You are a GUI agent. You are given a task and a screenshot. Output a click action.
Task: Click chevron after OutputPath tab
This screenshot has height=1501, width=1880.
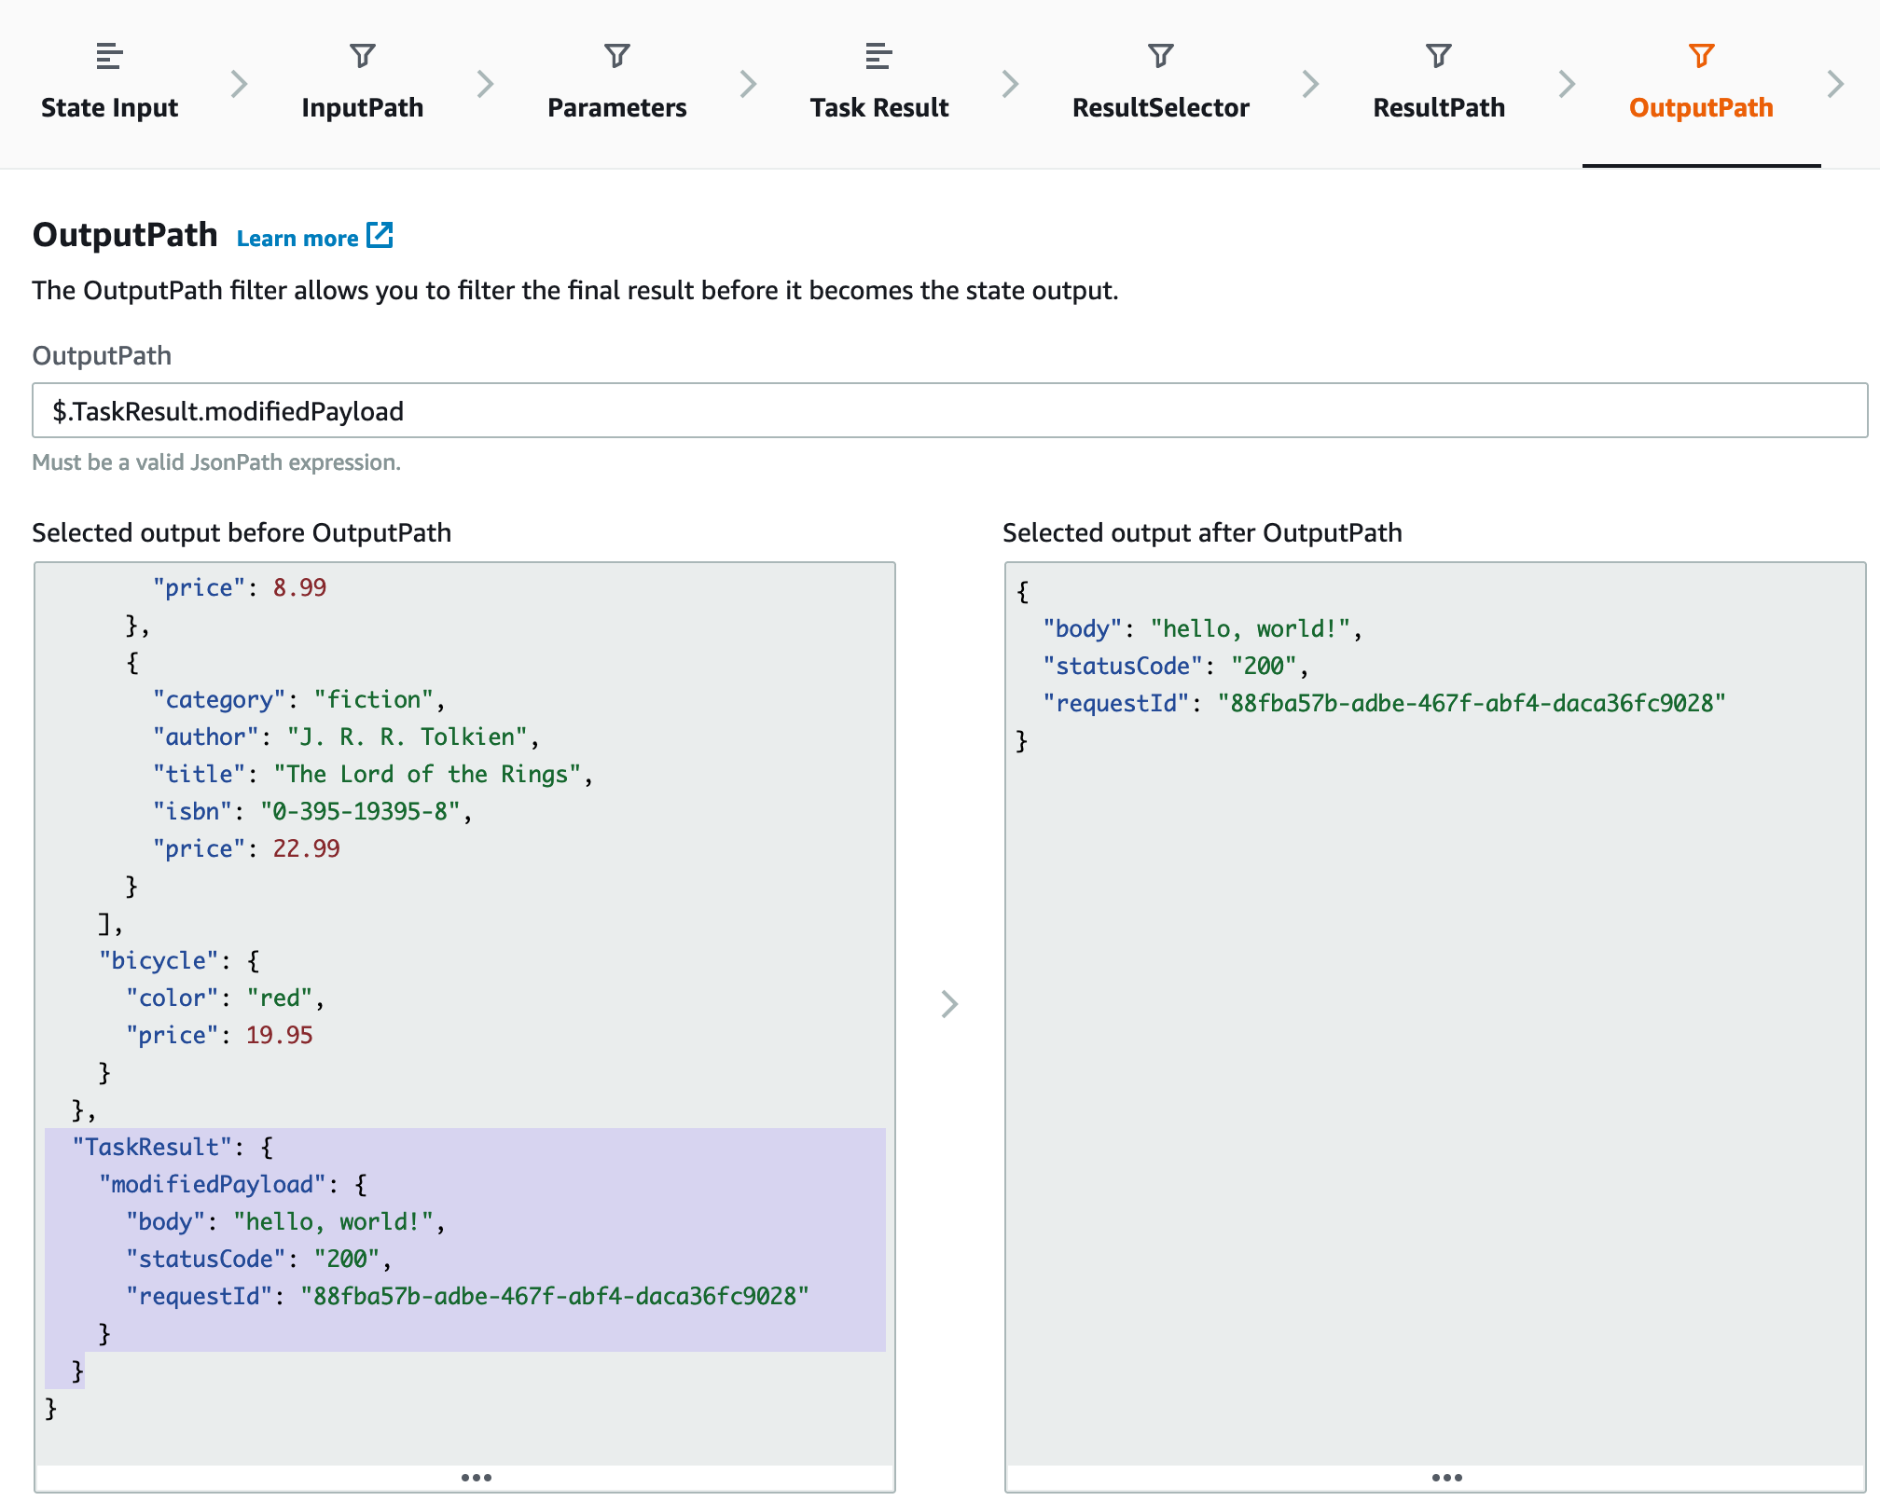1835,84
